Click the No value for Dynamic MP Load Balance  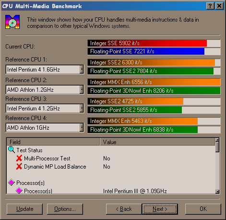point(107,167)
